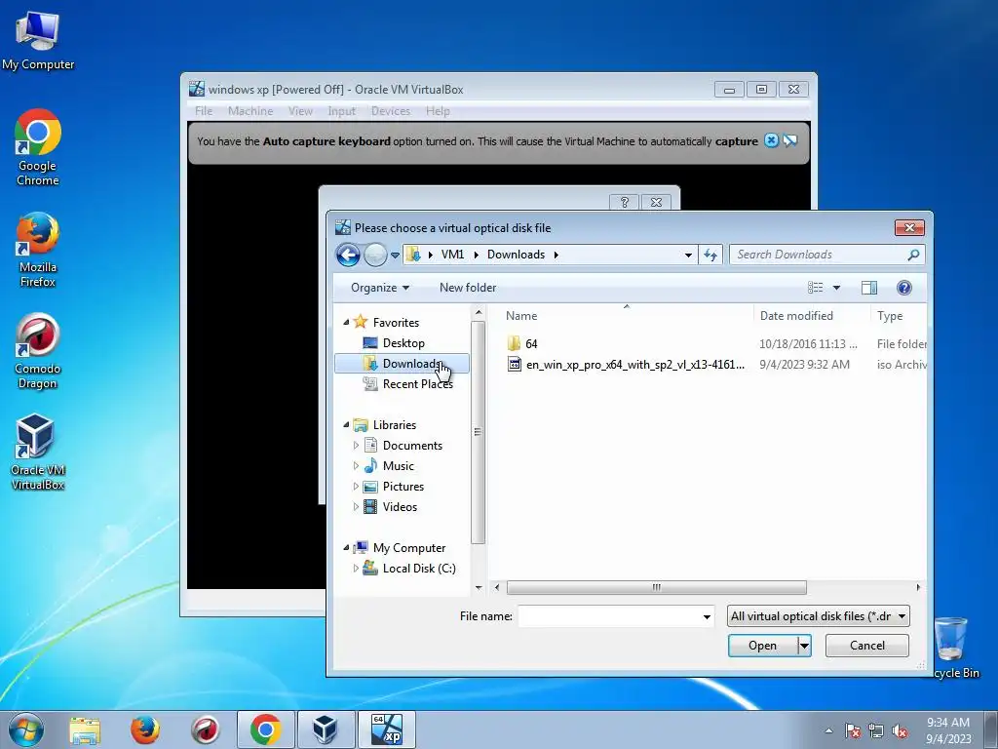
Task: Select Downloads in Favorites
Action: (x=403, y=364)
